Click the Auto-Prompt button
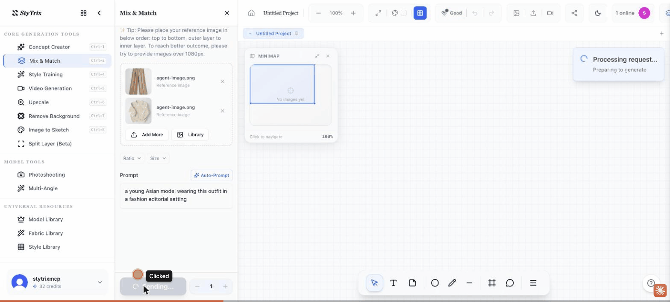Screen dimensions: 670x302 (212, 175)
